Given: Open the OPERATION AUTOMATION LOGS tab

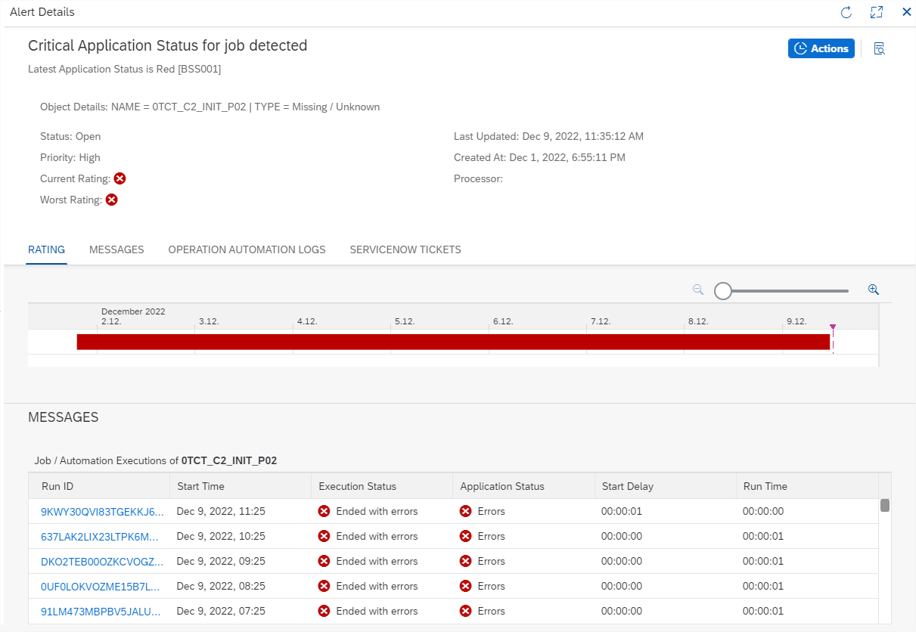Looking at the screenshot, I should 247,249.
